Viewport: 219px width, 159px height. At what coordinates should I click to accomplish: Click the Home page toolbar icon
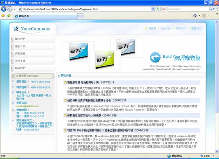coord(195,16)
